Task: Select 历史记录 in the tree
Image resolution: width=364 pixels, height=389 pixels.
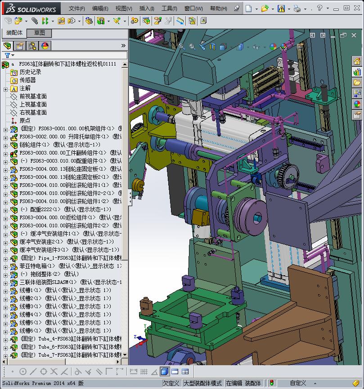Action: 30,72
